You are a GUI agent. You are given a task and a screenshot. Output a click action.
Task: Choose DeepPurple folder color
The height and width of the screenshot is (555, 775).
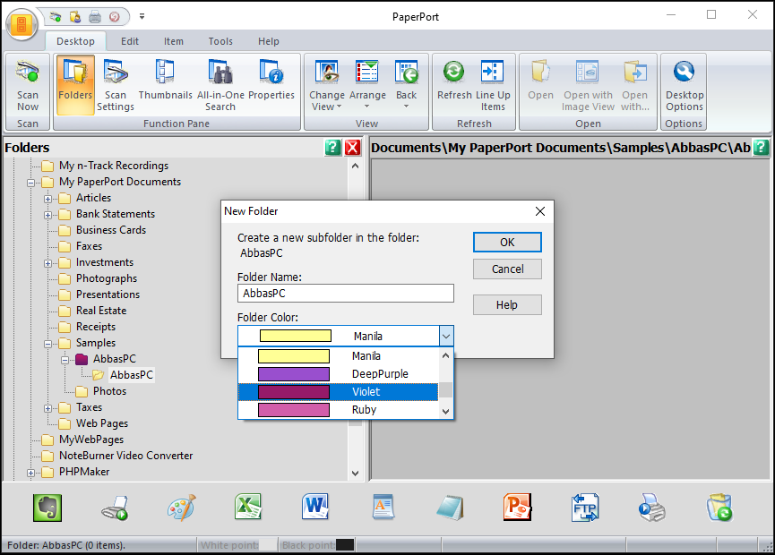pyautogui.click(x=338, y=374)
